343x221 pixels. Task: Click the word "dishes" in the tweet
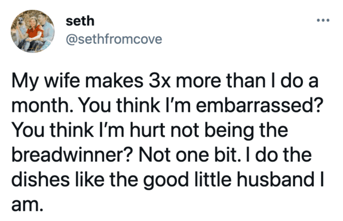tap(40, 179)
